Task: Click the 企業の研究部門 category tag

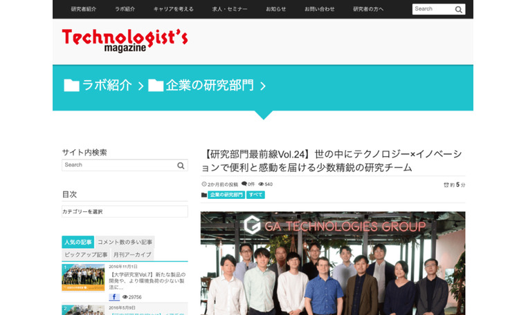Action: click(x=226, y=195)
